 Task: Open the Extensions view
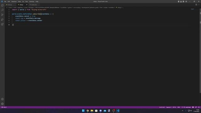[2, 24]
